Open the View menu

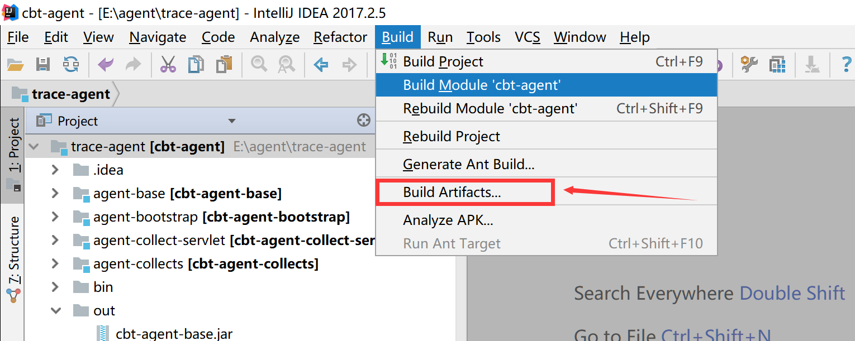click(x=98, y=37)
